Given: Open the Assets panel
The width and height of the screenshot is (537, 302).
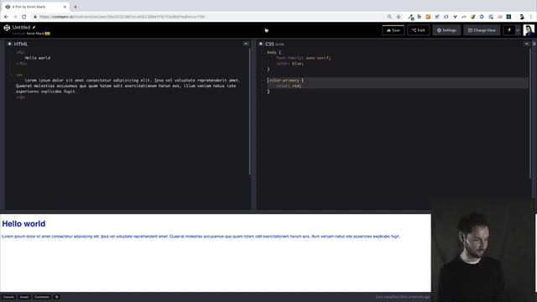Looking at the screenshot, I should [x=24, y=297].
